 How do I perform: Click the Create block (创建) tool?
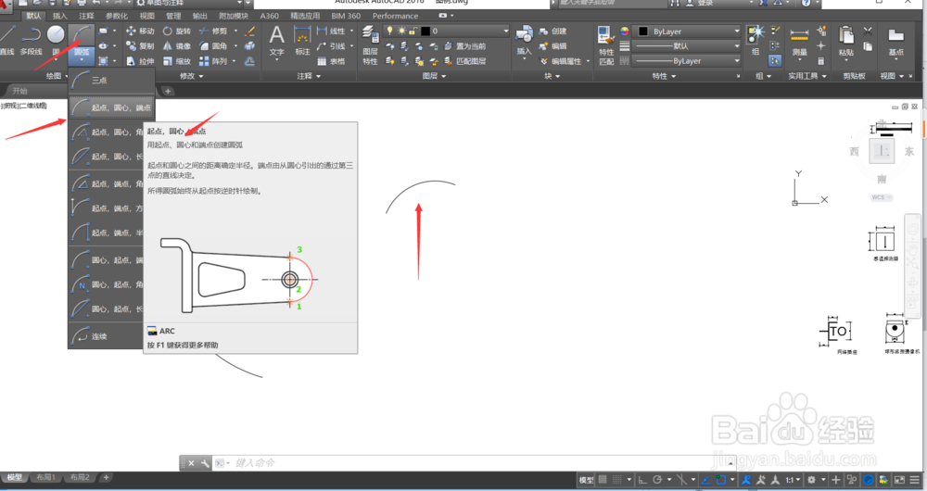point(552,31)
